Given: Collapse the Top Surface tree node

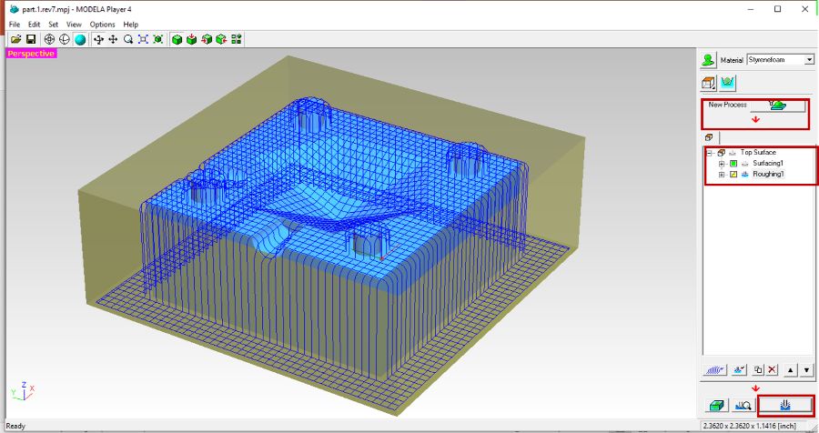Looking at the screenshot, I should click(x=709, y=153).
